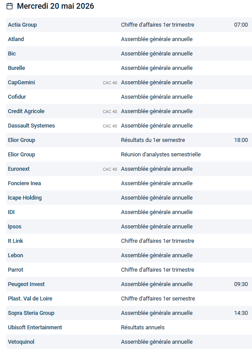
Task: Click Assemblée générale annuelle in the Atland row
Action: click(x=157, y=39)
